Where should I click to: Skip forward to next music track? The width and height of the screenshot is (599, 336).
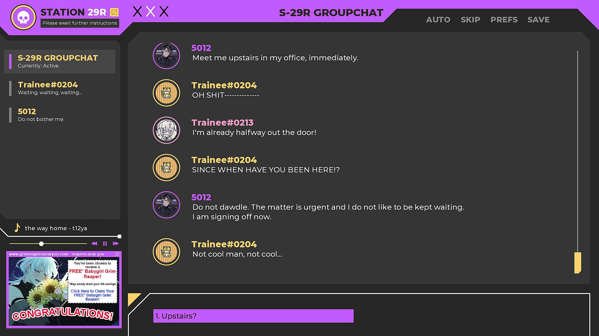pyautogui.click(x=116, y=244)
